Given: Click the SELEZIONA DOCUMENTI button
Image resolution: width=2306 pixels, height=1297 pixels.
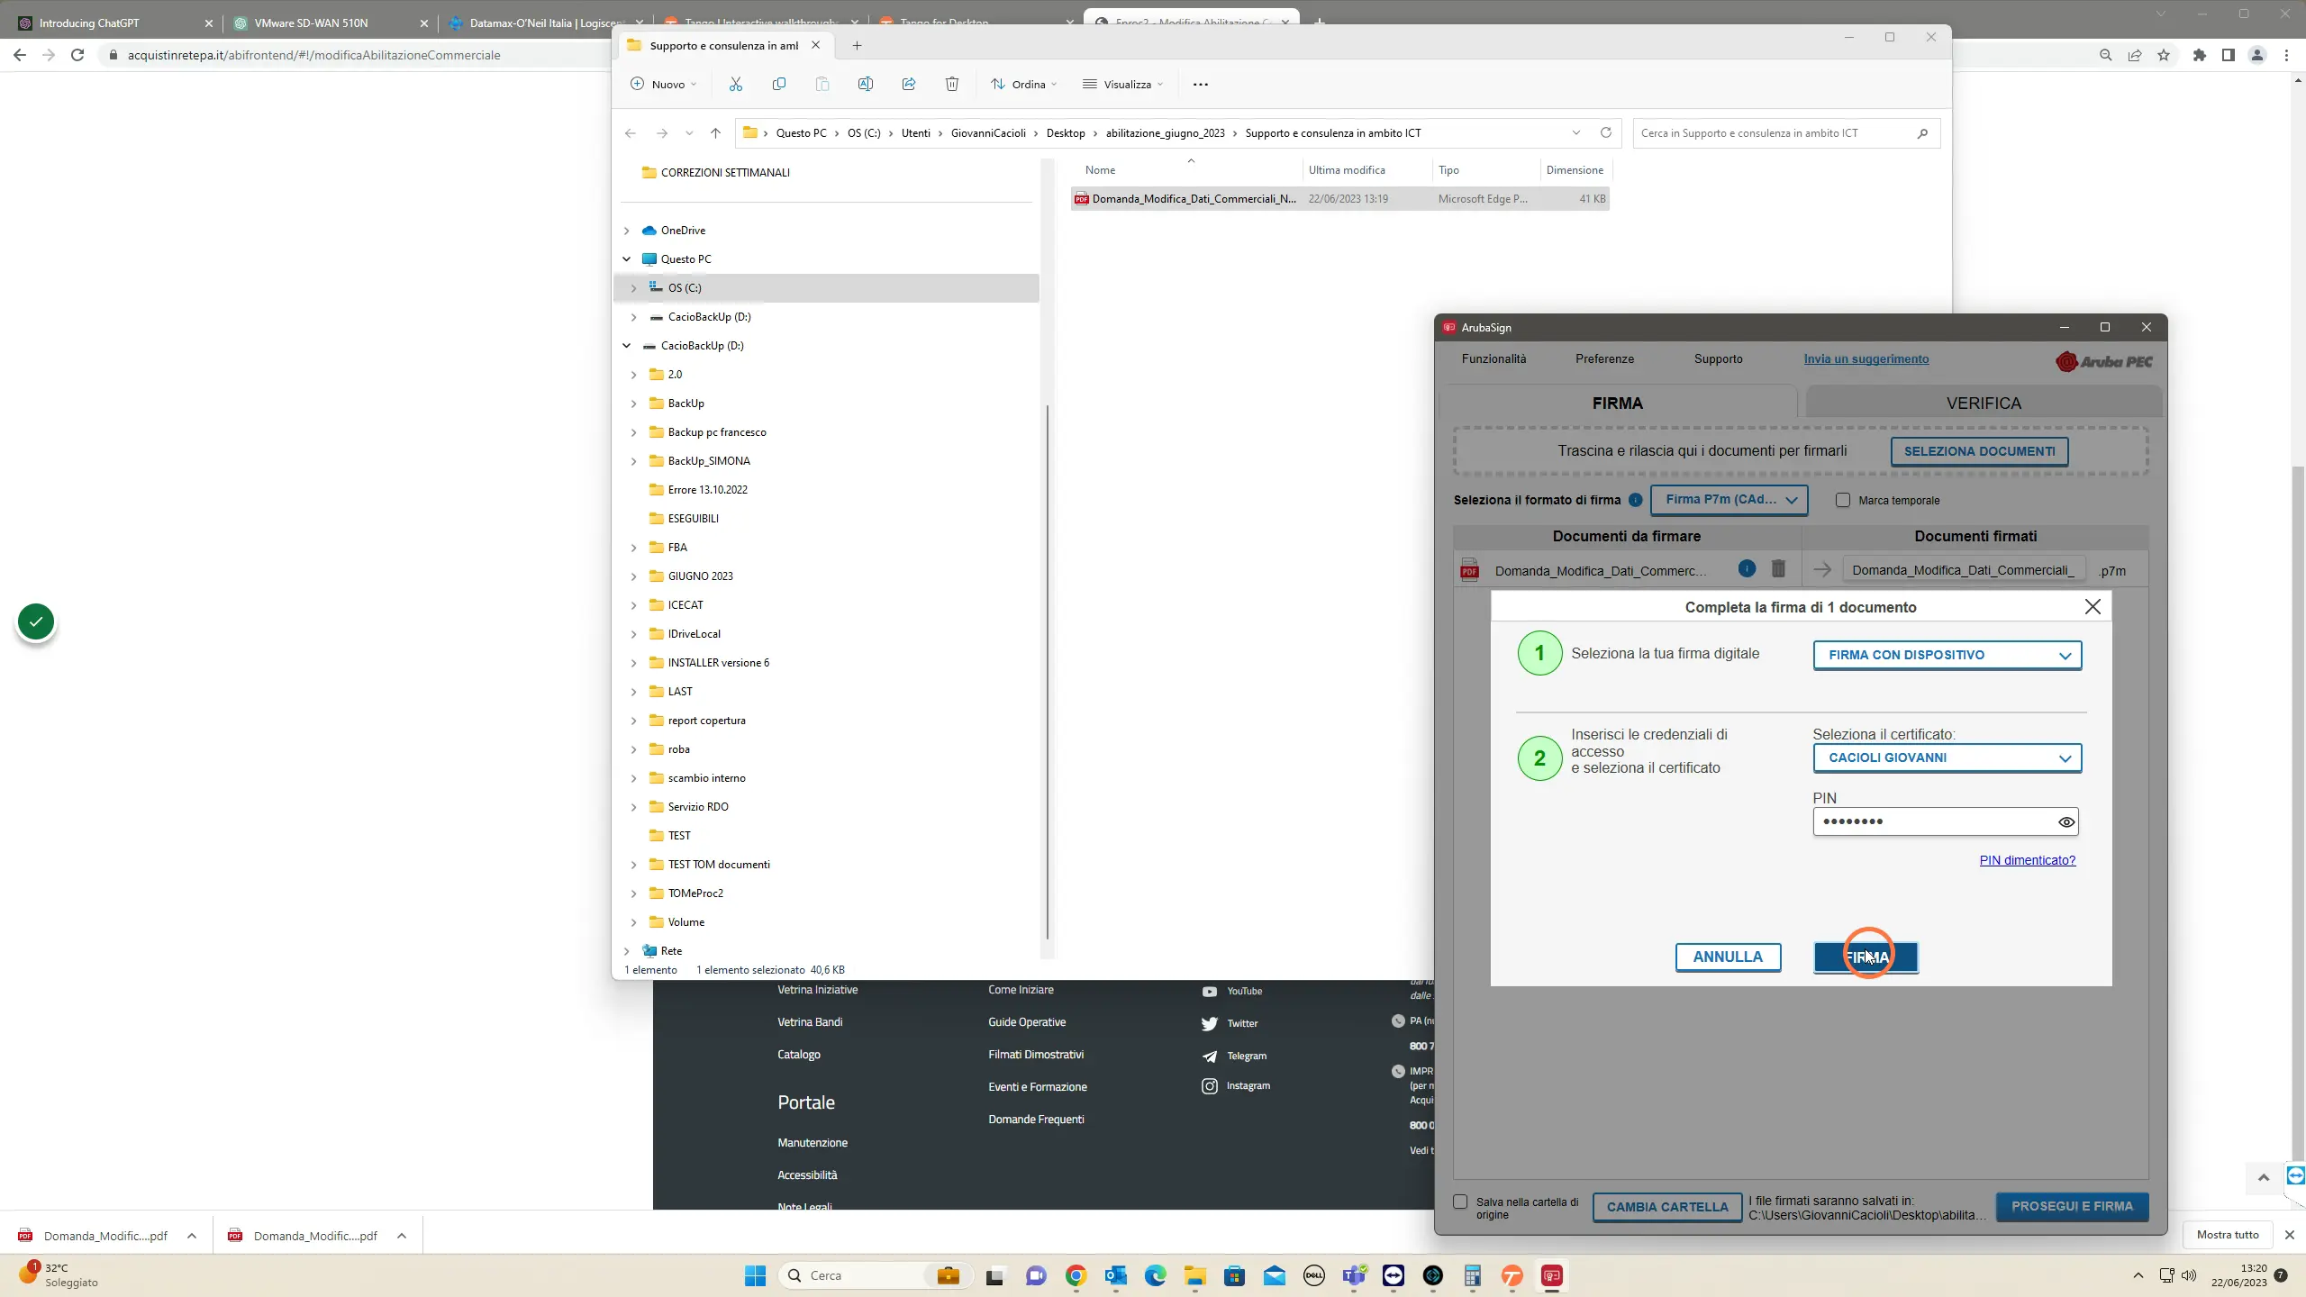Looking at the screenshot, I should coord(1979,451).
